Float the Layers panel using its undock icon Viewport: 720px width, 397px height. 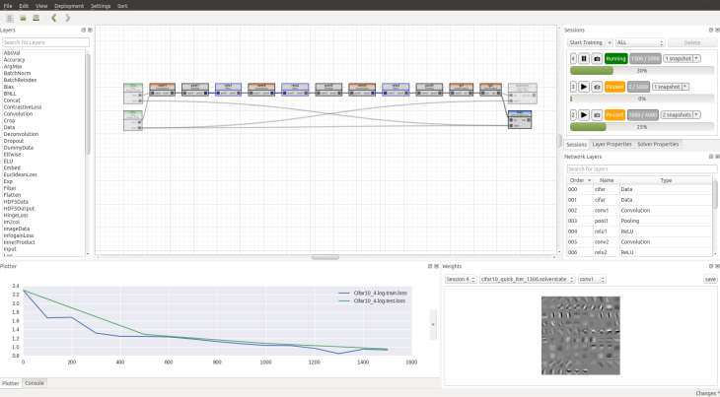[x=83, y=31]
